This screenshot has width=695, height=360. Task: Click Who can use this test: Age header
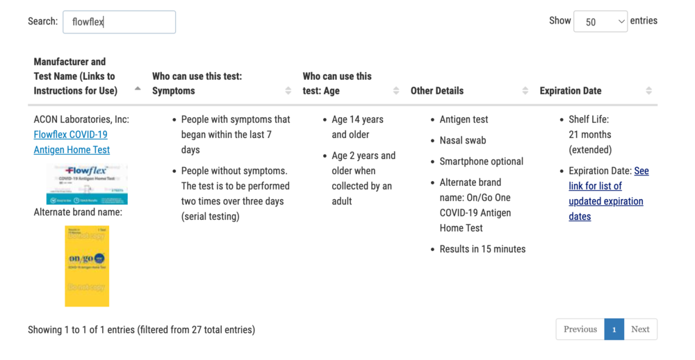coord(337,83)
